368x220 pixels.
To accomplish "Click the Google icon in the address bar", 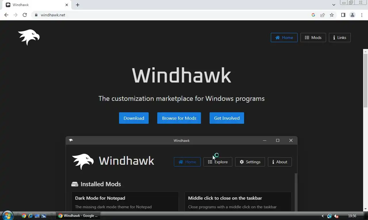I will [x=313, y=15].
